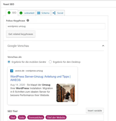Collapse the Google-Vorschau section chevron
Screen dimensions: 116x121
click(103, 46)
